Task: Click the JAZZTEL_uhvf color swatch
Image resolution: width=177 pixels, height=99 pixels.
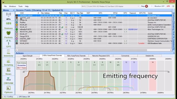Action: point(17,18)
